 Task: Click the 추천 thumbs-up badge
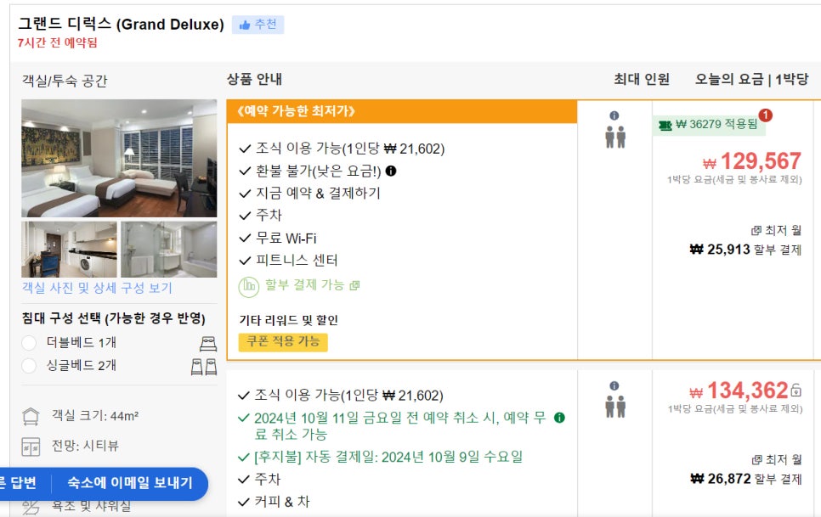[258, 25]
